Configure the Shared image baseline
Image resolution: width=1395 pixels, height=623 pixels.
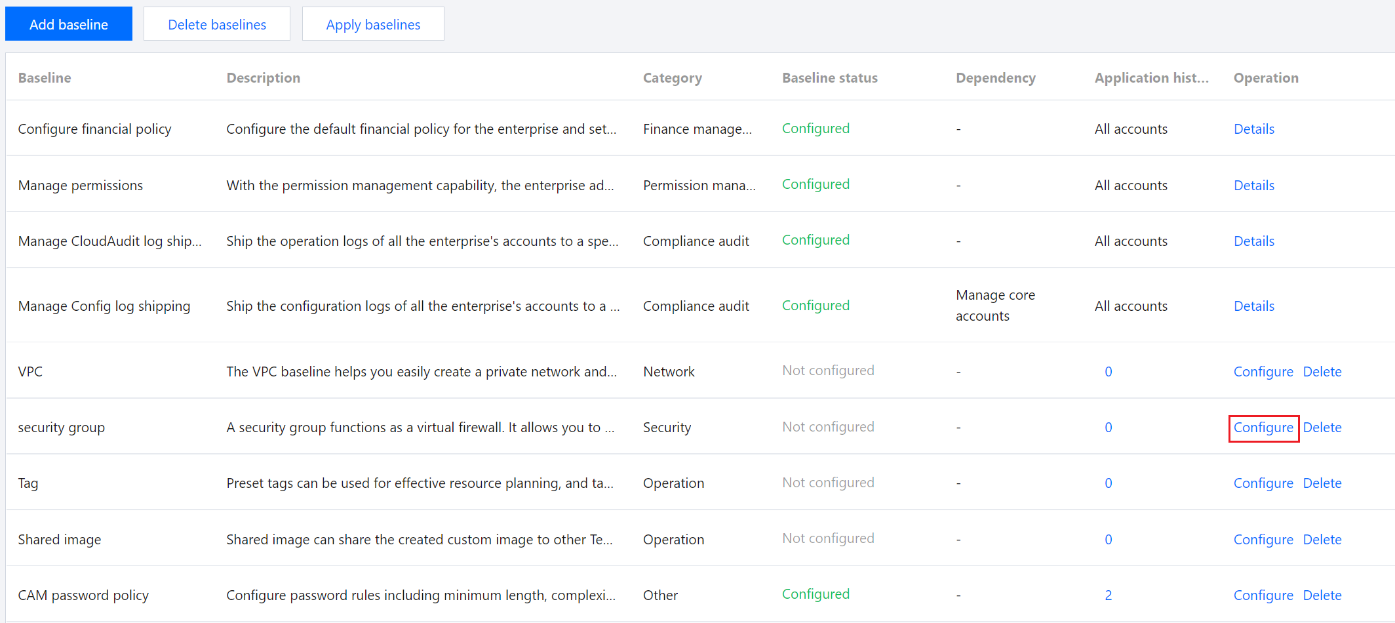coord(1263,540)
